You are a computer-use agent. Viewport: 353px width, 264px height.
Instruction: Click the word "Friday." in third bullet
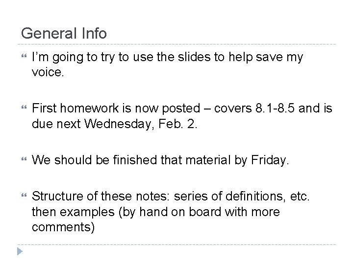pyautogui.click(x=270, y=160)
